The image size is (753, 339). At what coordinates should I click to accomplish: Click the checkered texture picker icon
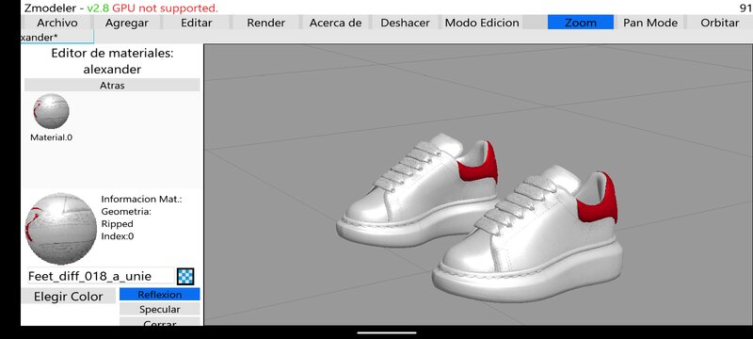[x=185, y=276]
